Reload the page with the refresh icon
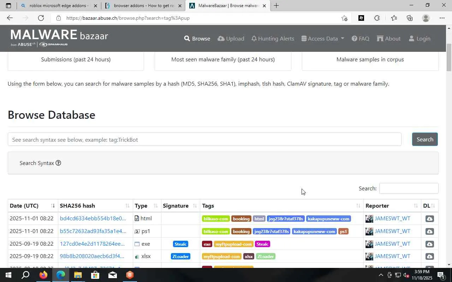Viewport: 452px width, 282px height. pos(41,18)
